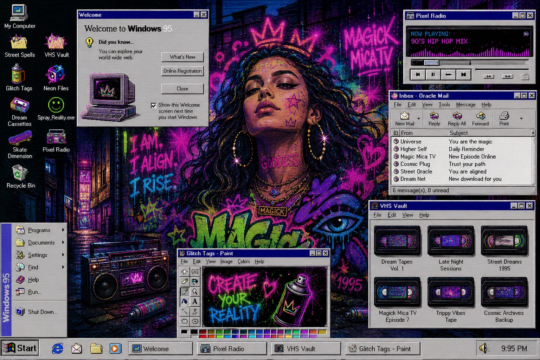Click the speaker volume icon in system tray
The width and height of the screenshot is (540, 360).
pos(484,348)
